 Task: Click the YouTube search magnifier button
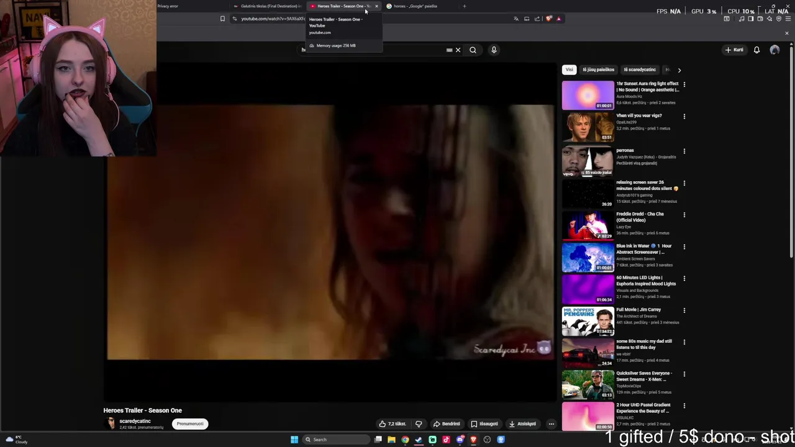(x=473, y=50)
